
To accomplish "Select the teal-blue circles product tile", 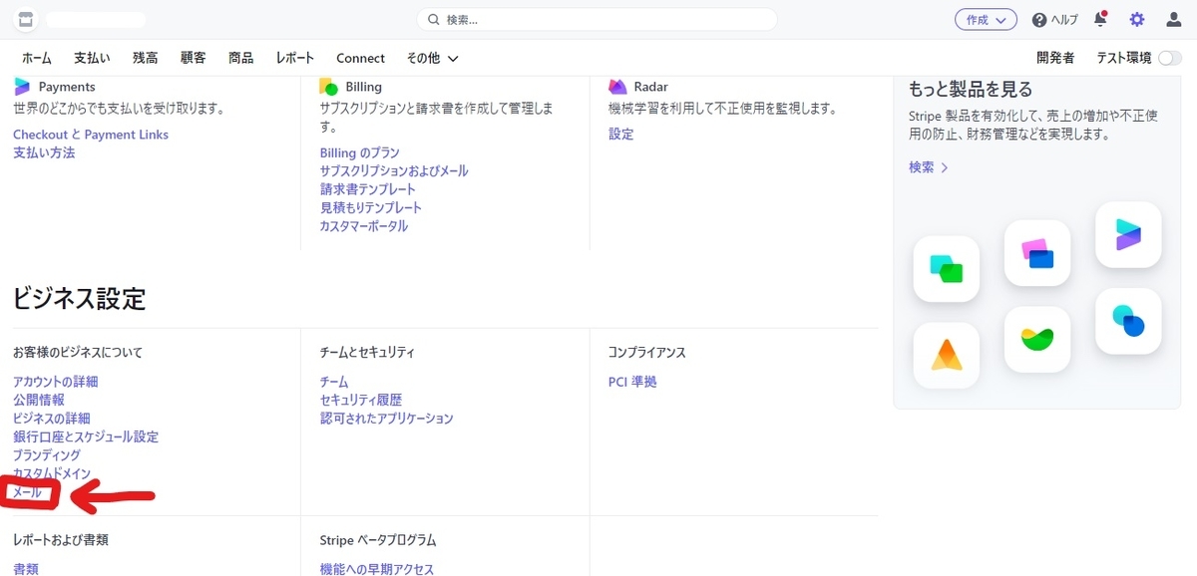I will pyautogui.click(x=1128, y=321).
